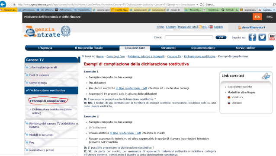This screenshot has width=276, height=156.
Task: Switch to the 'AffineTran...' tab
Action: coord(64,10)
